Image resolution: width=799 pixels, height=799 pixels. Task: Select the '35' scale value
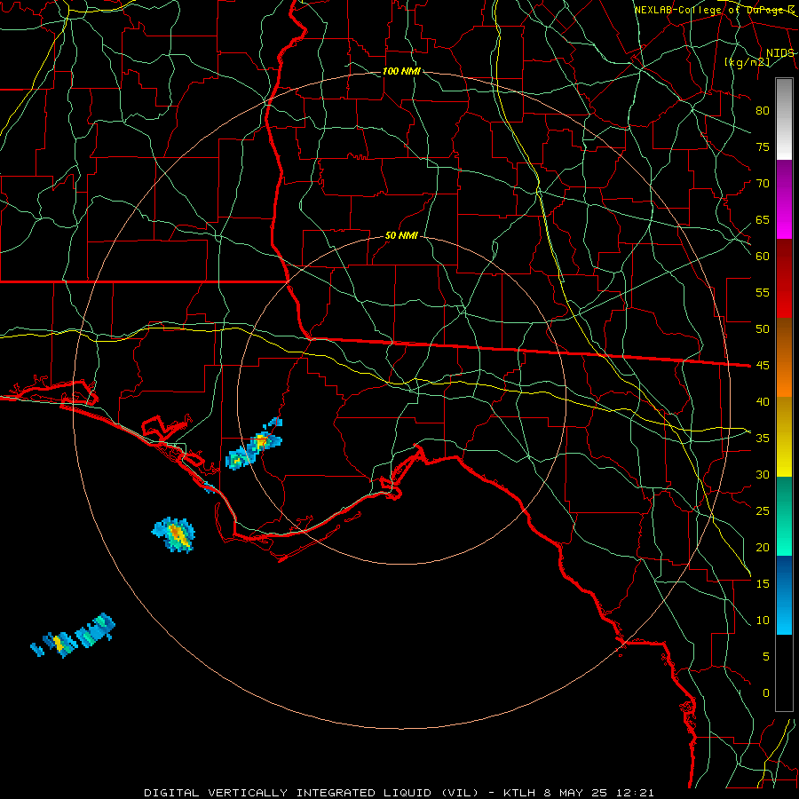[x=763, y=439]
